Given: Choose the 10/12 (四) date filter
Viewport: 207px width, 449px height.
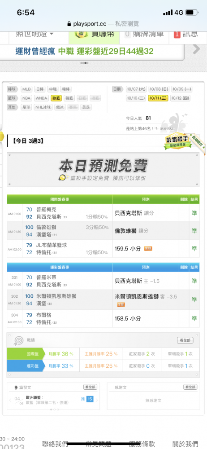Looking at the screenshot, I should (180, 98).
